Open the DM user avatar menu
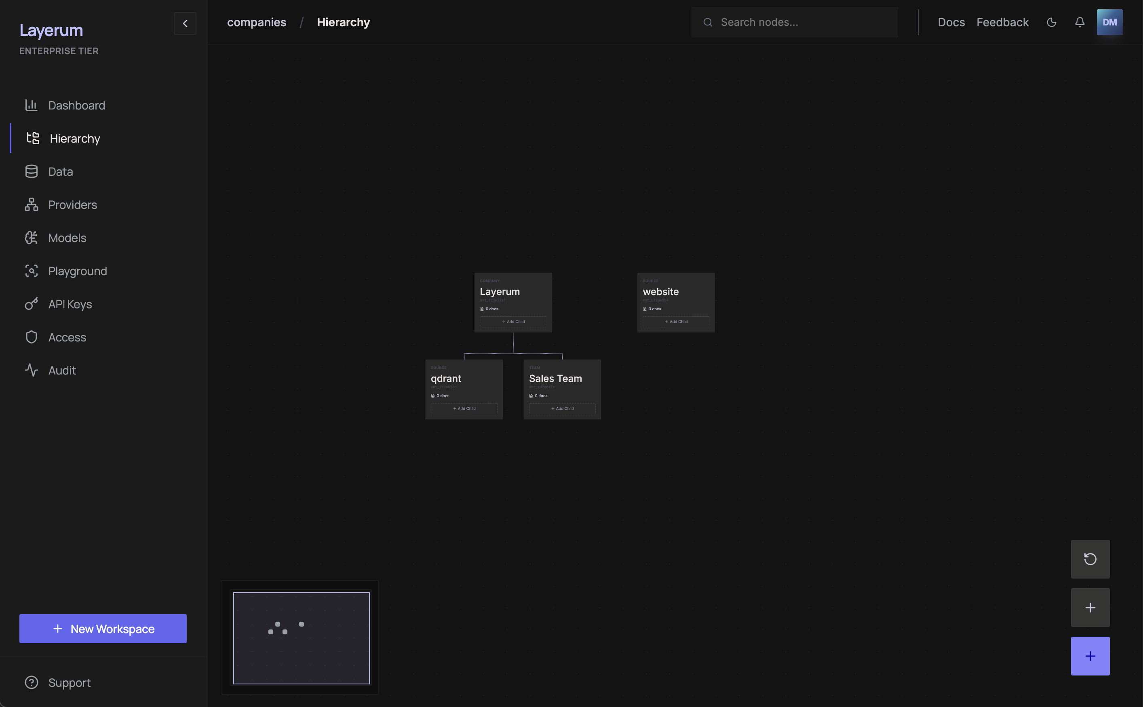 tap(1109, 23)
